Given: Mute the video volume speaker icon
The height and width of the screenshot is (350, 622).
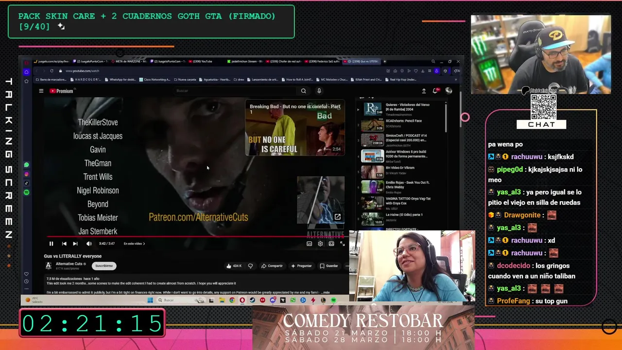Looking at the screenshot, I should pos(89,244).
